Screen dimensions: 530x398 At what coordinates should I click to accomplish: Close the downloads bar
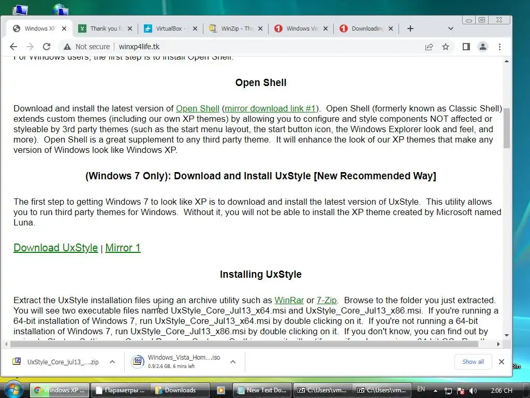pos(502,362)
